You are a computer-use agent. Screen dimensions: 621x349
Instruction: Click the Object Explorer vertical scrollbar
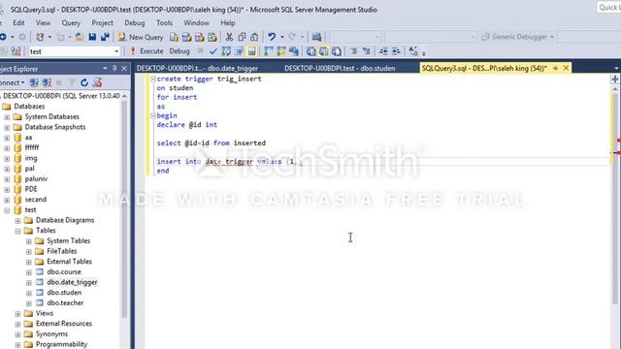click(125, 209)
